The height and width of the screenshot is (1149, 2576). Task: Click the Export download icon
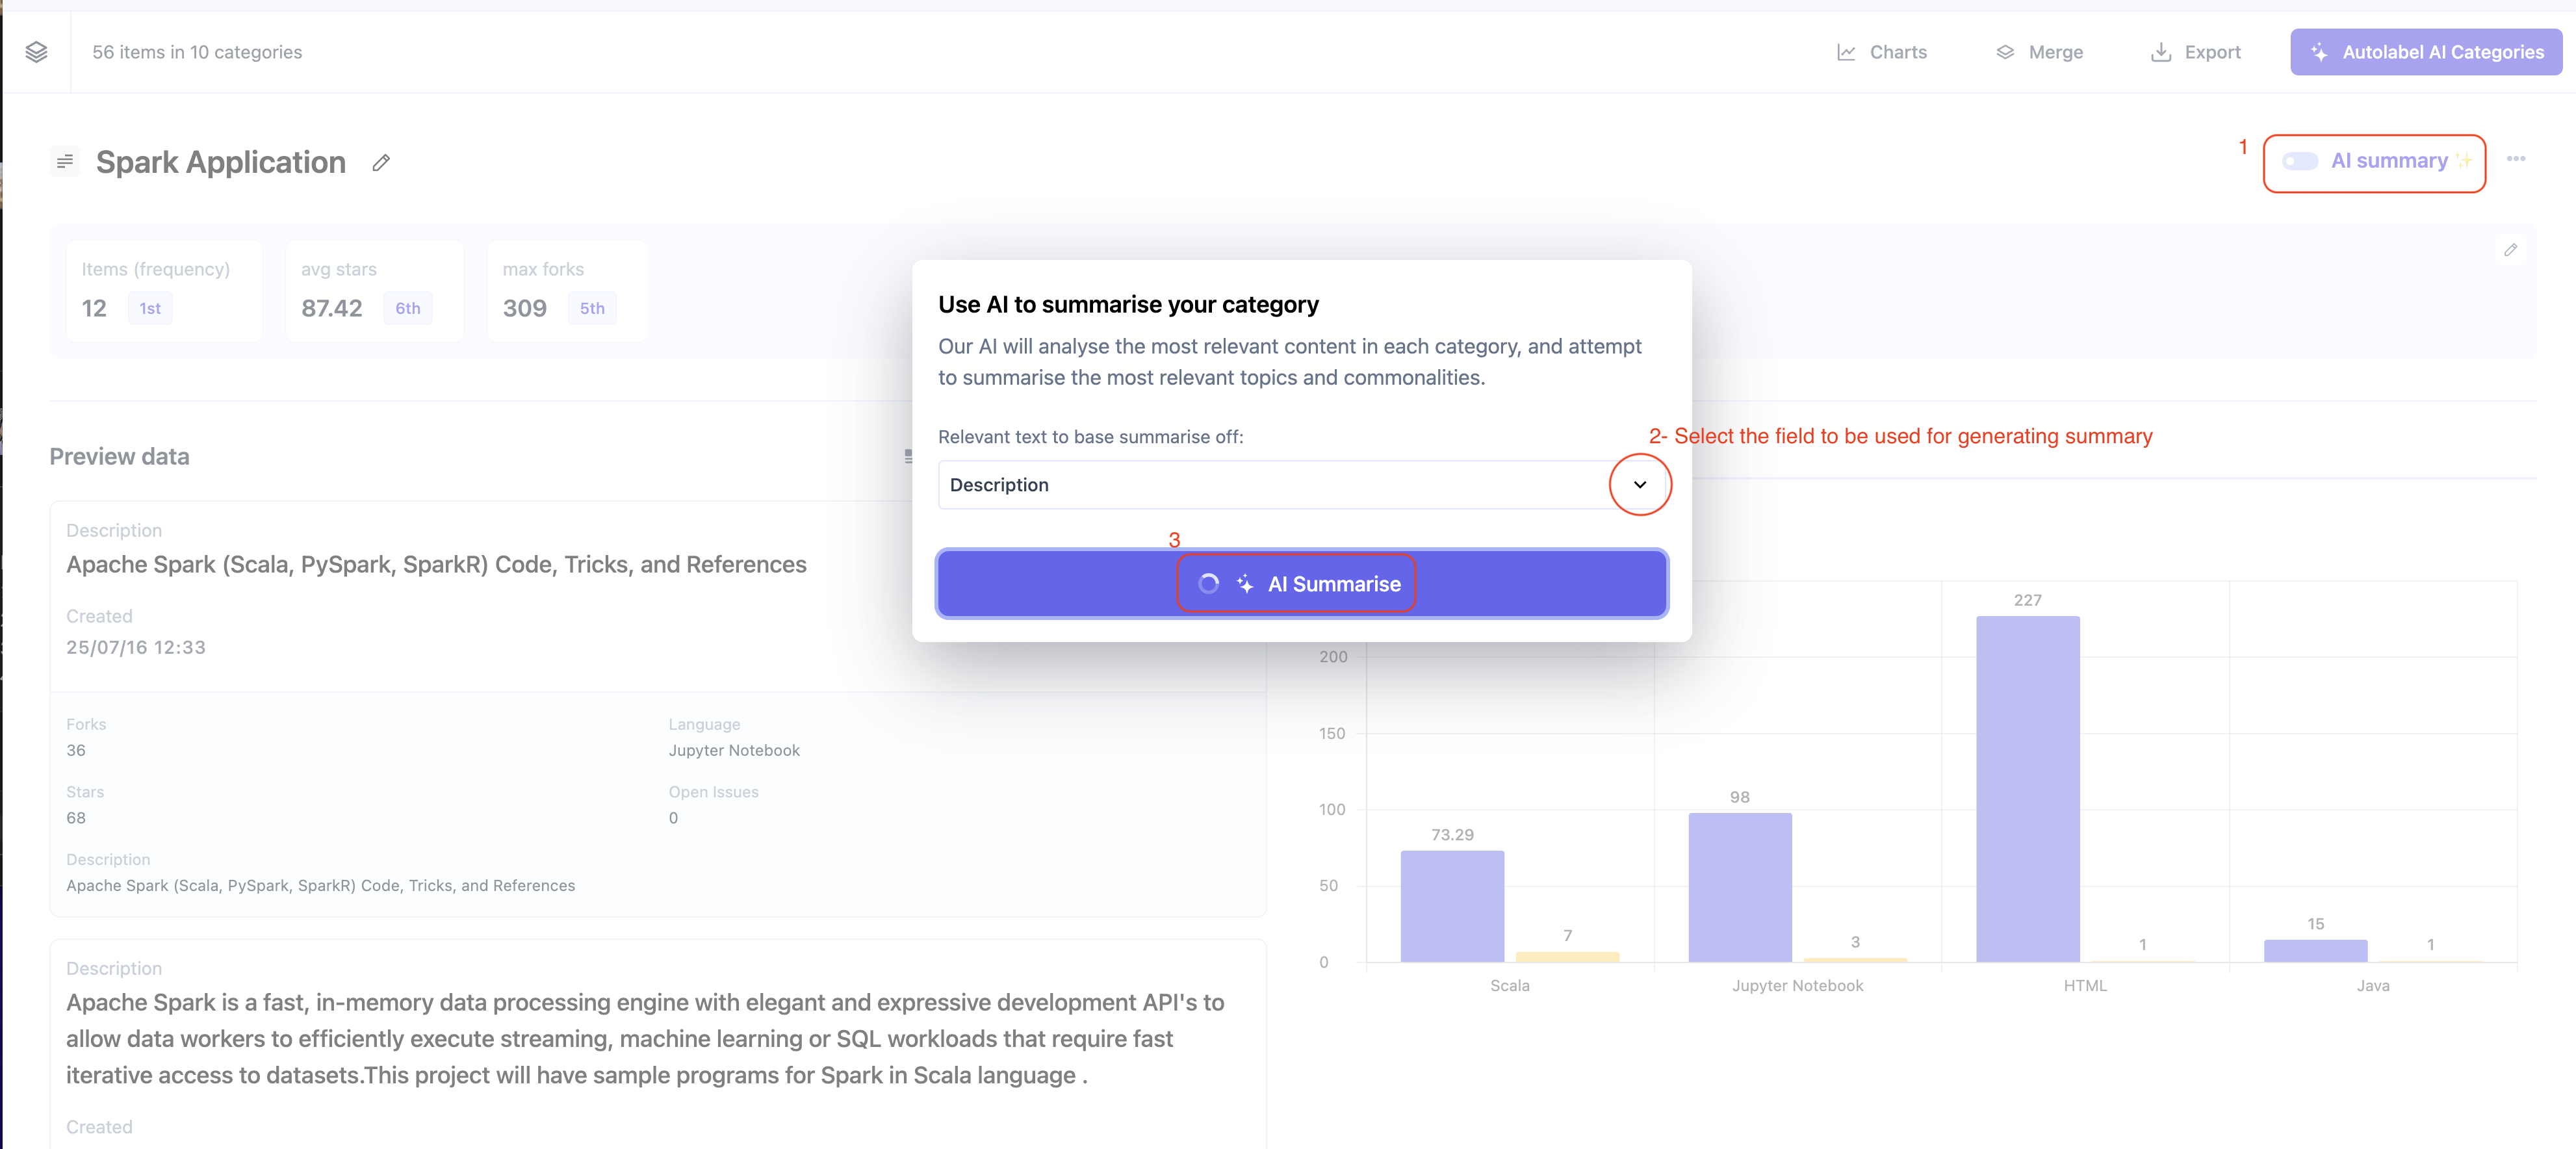pos(2161,52)
